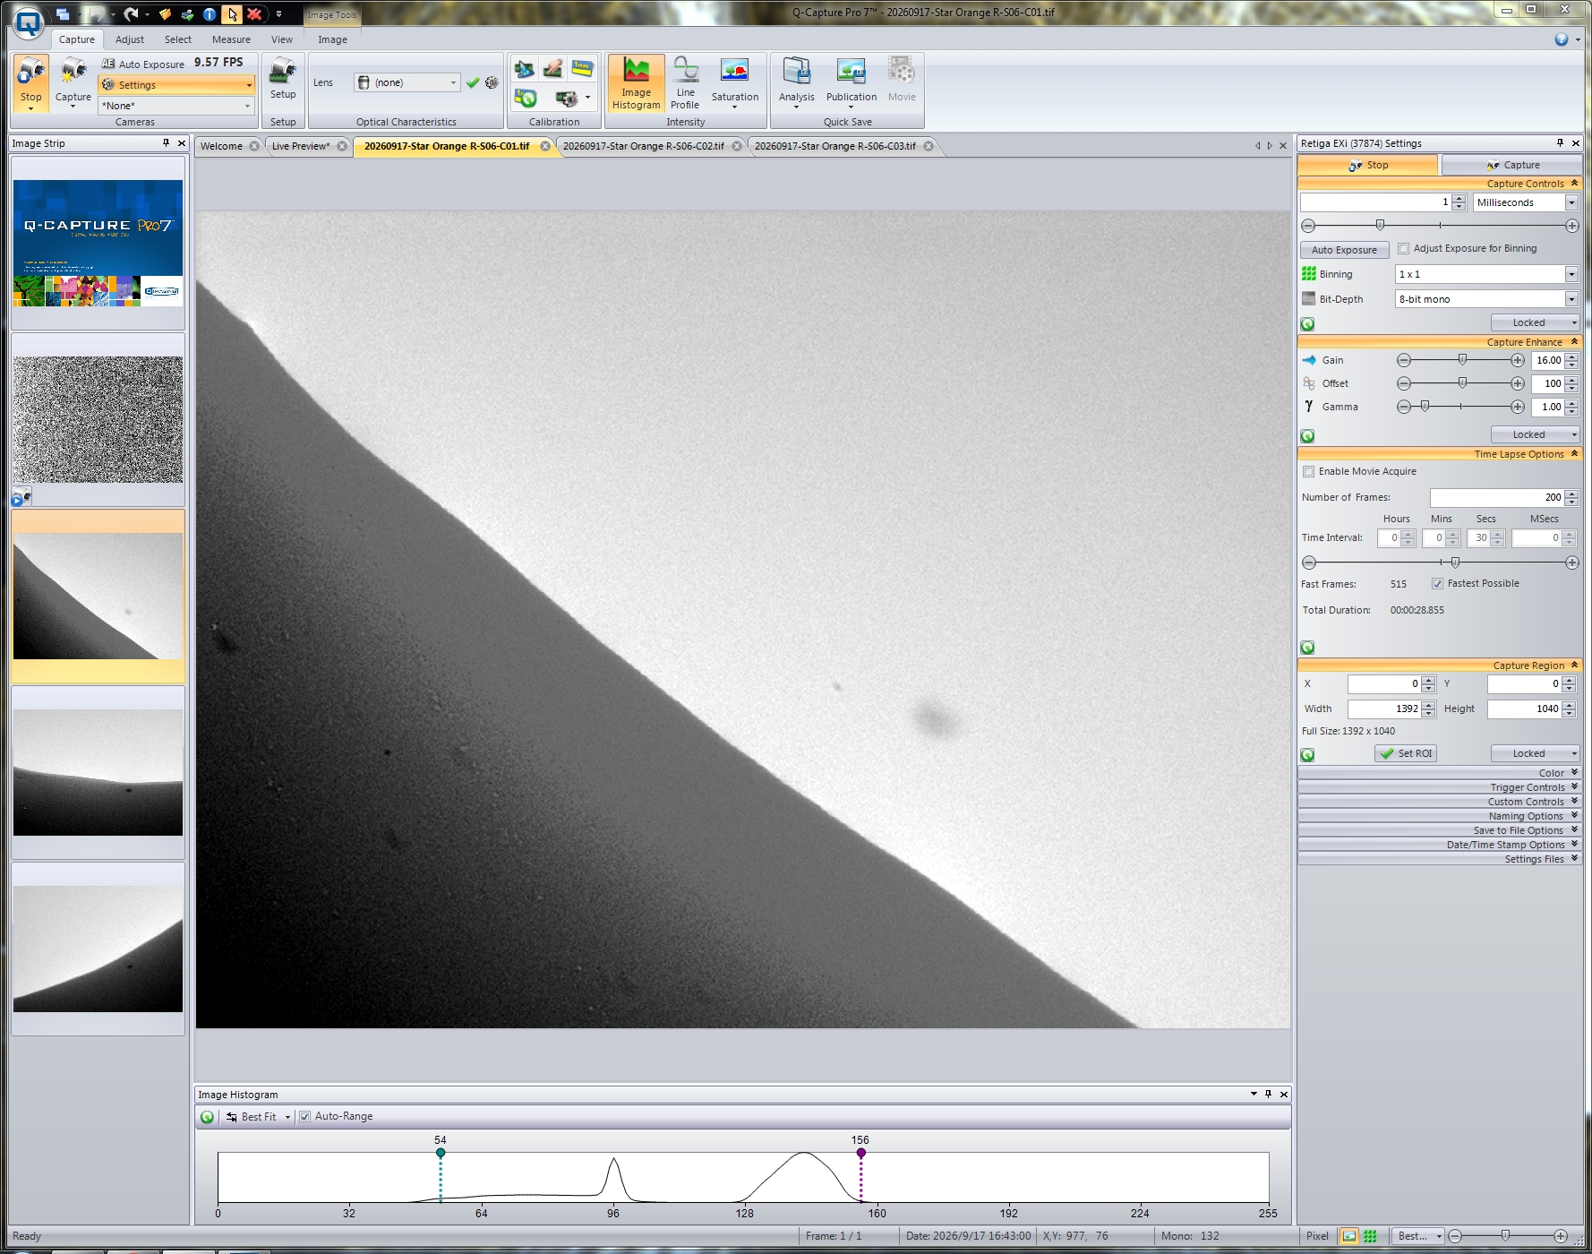Viewport: 1592px width, 1254px height.
Task: Switch to Star Orange R-S06-C02.tif tab
Action: point(643,146)
